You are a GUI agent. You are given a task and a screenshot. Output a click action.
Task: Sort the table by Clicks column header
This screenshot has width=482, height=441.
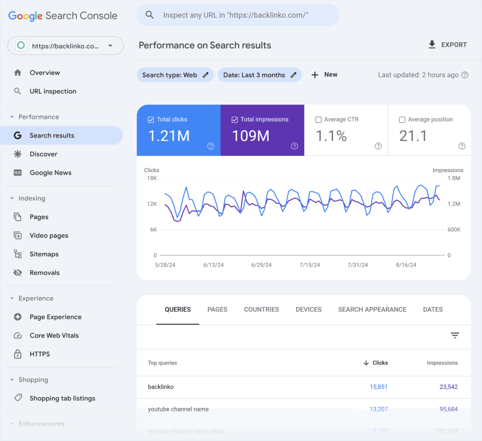click(376, 363)
